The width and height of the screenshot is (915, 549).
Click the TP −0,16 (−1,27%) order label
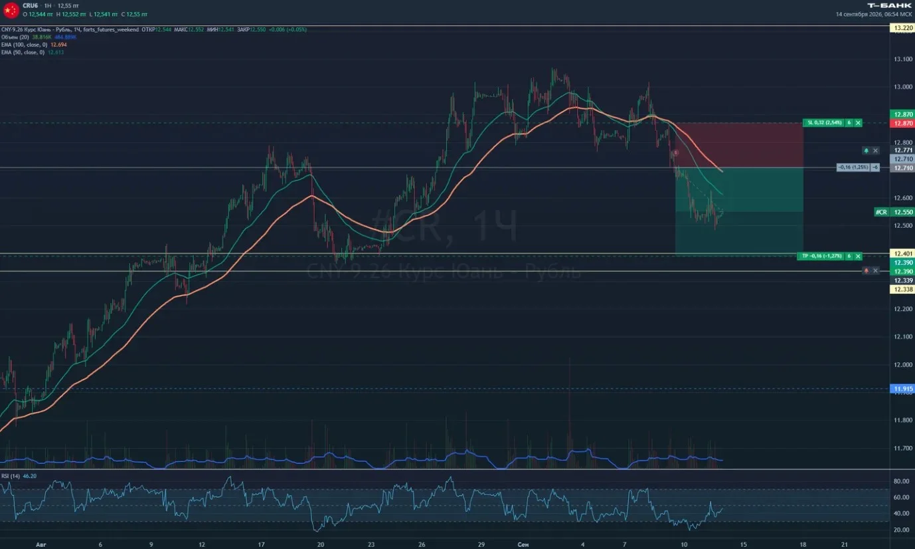click(x=821, y=256)
